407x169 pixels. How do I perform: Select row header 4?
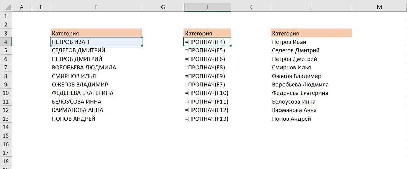point(6,42)
